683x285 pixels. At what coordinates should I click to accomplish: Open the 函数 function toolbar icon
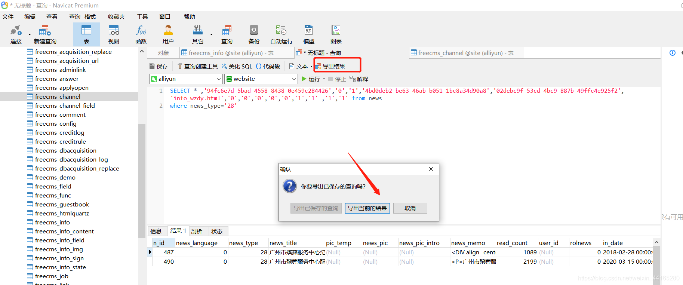coord(141,34)
